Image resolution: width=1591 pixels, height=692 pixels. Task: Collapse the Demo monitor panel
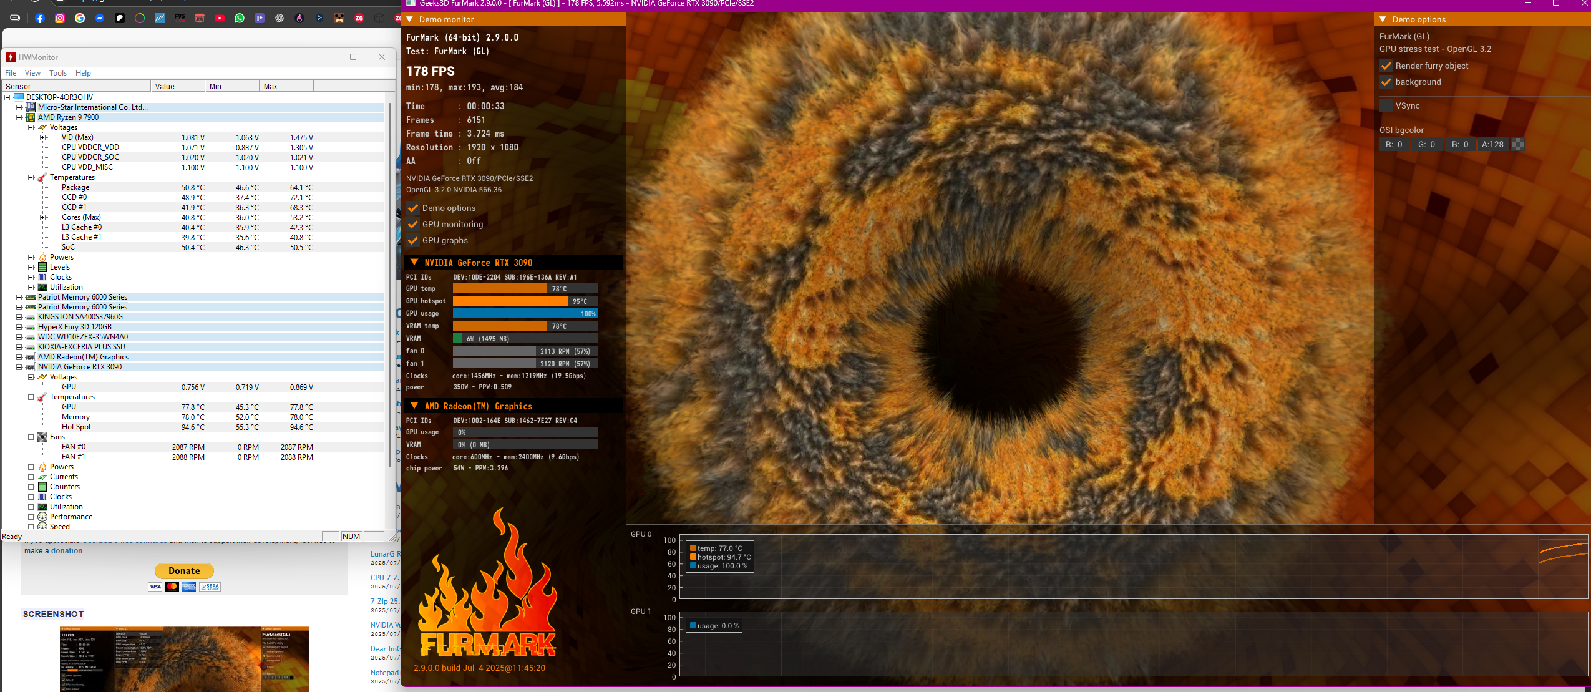(x=410, y=19)
